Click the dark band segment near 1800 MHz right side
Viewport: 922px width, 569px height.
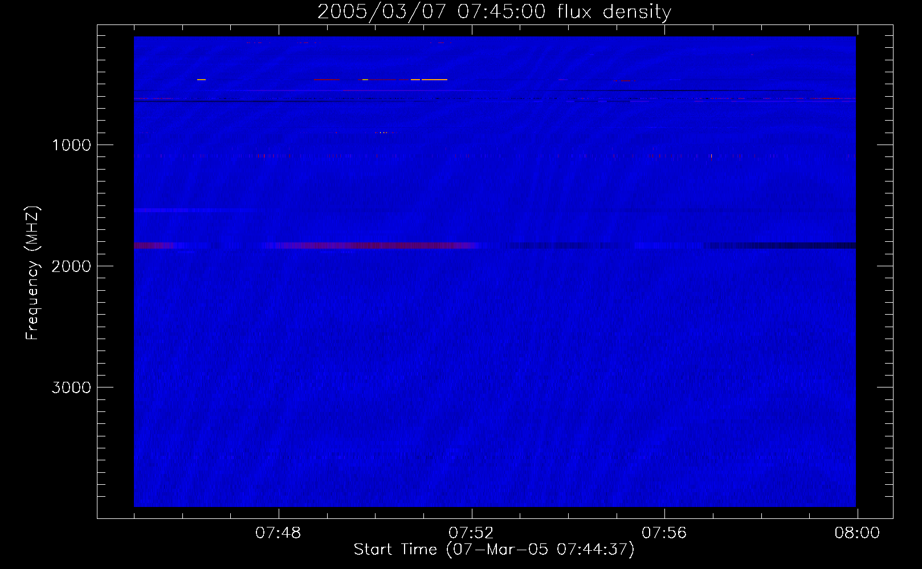click(781, 246)
